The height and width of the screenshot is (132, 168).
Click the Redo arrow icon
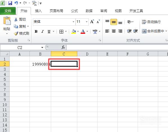click(x=25, y=3)
